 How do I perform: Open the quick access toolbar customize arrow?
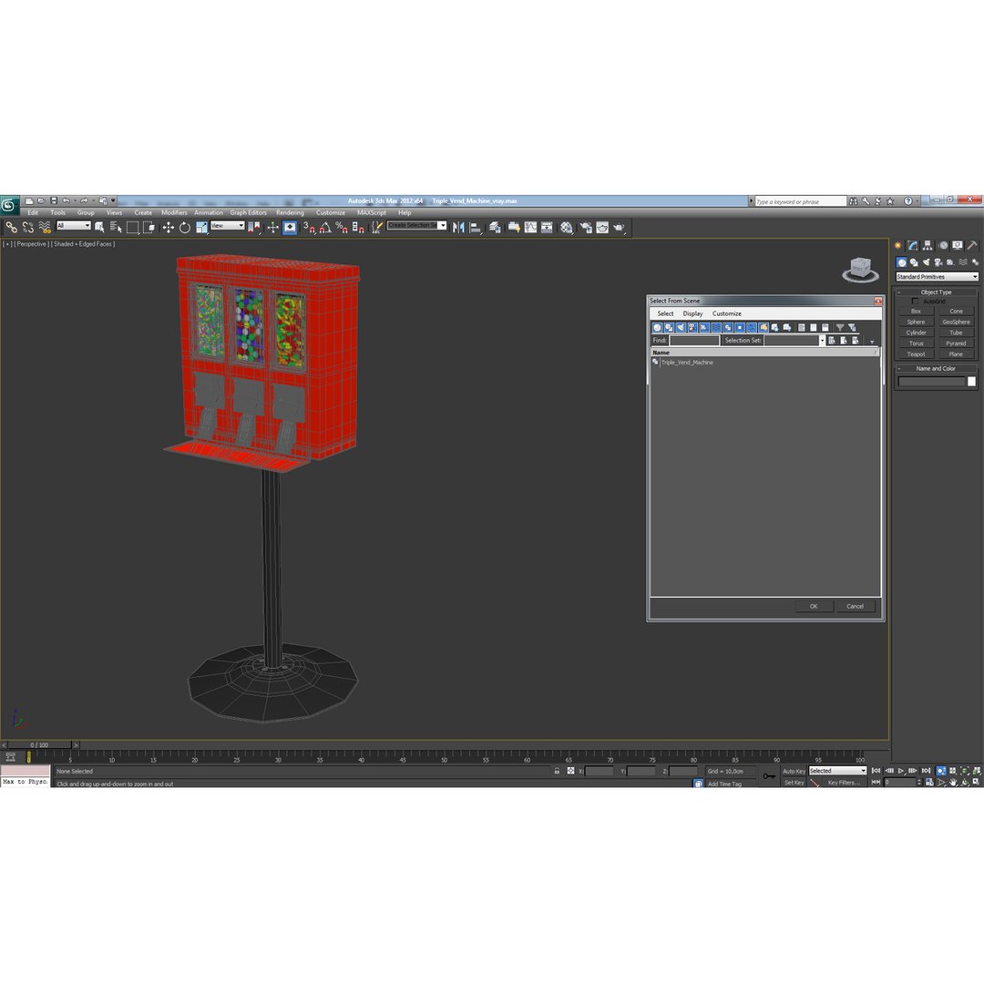(x=114, y=200)
